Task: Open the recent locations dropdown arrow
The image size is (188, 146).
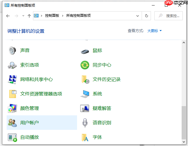Action: coord(23,16)
